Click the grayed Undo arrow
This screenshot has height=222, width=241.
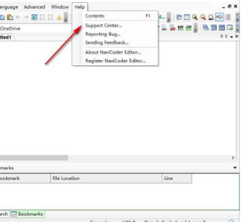pos(18,17)
